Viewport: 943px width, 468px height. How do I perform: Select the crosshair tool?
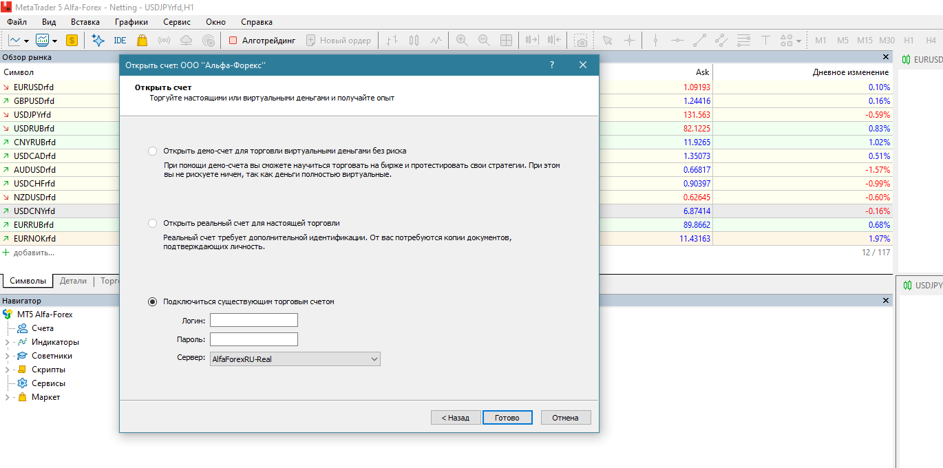(x=629, y=41)
